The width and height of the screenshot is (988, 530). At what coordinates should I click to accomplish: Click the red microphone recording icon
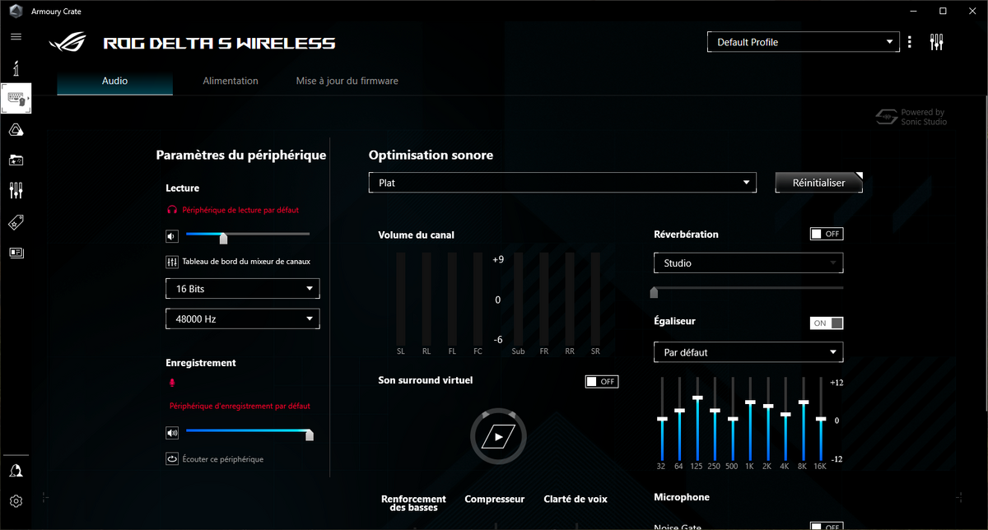(172, 383)
